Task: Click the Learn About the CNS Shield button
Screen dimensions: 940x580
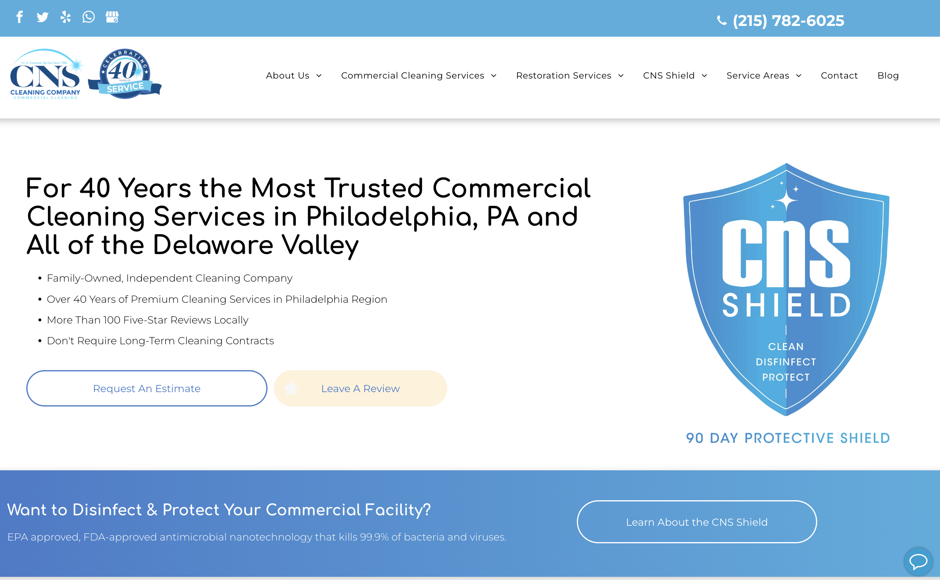Action: 697,521
